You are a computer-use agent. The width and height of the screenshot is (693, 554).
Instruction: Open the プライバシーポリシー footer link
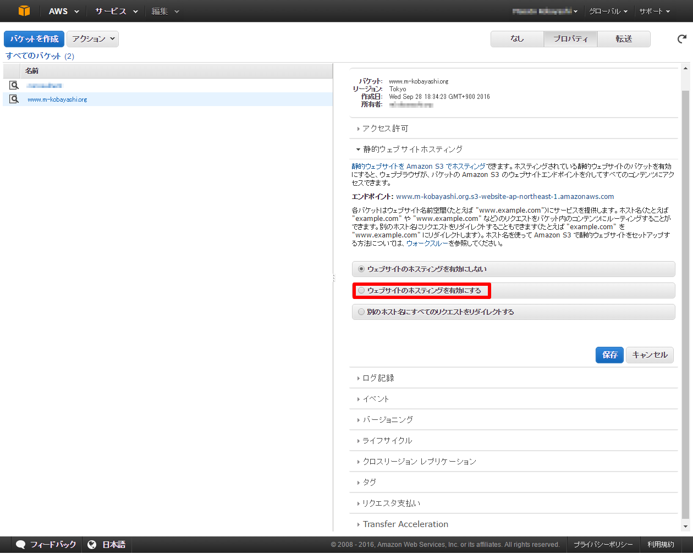603,545
